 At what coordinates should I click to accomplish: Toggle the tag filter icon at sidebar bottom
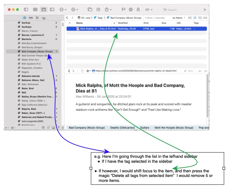48,127
